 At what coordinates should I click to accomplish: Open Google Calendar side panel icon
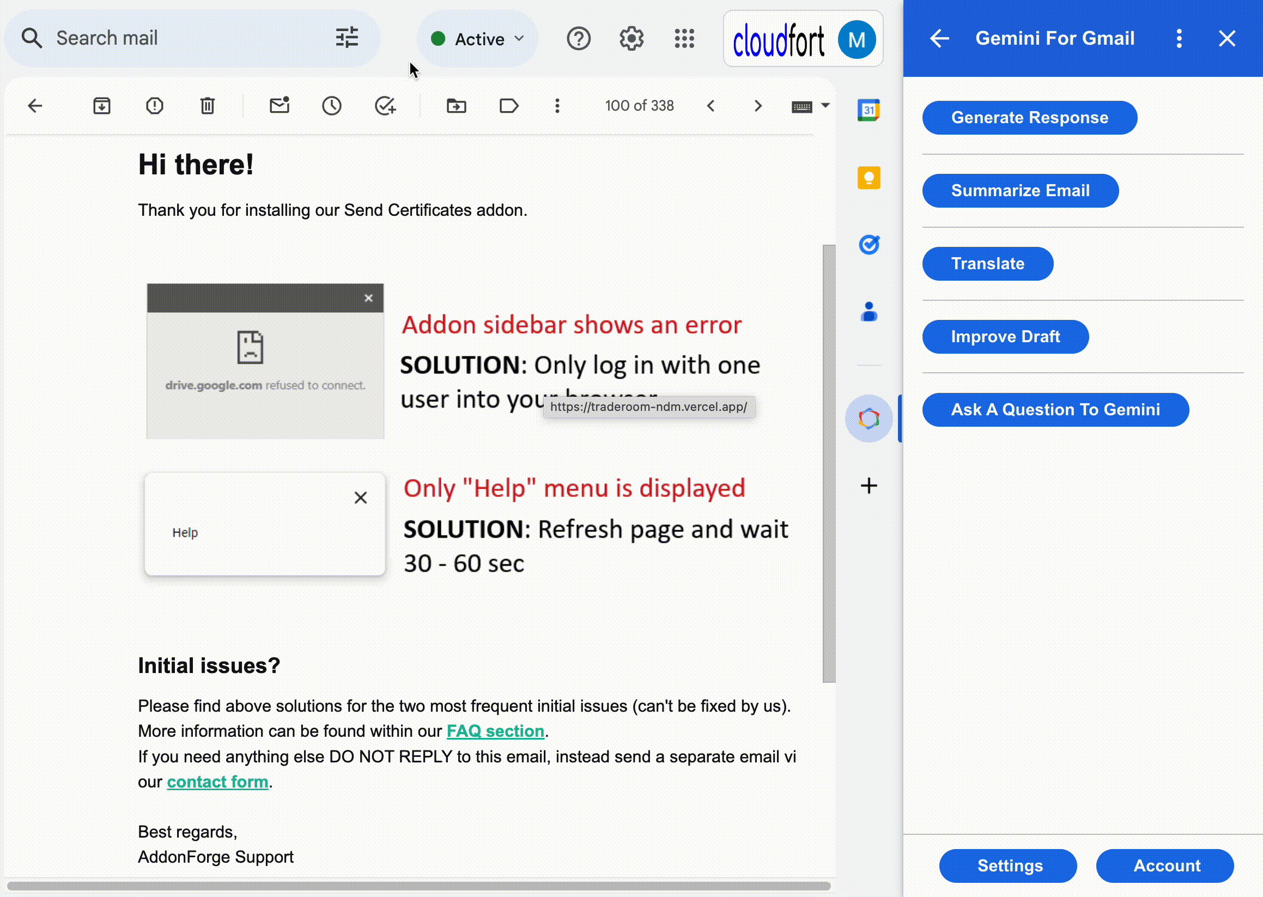tap(869, 110)
